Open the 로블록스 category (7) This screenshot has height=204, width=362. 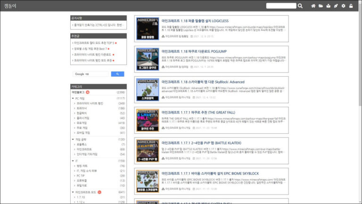tap(82, 144)
